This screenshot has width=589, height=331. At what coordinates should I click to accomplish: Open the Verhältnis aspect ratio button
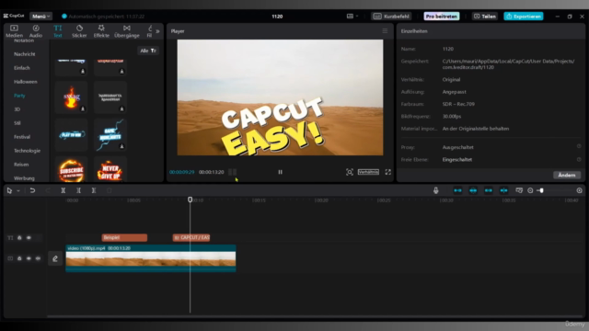(x=368, y=172)
